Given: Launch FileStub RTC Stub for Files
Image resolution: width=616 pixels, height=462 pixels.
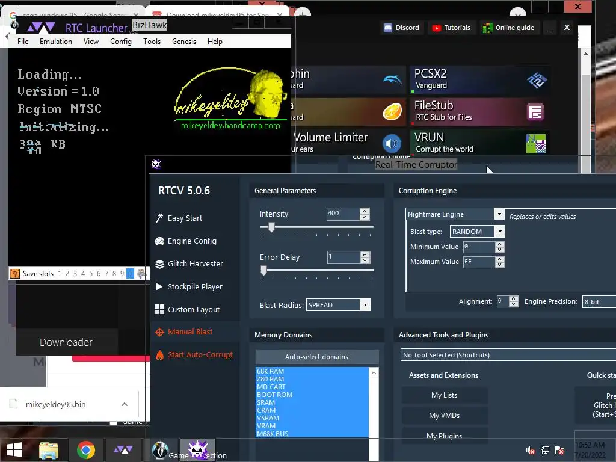Looking at the screenshot, I should pos(479,111).
